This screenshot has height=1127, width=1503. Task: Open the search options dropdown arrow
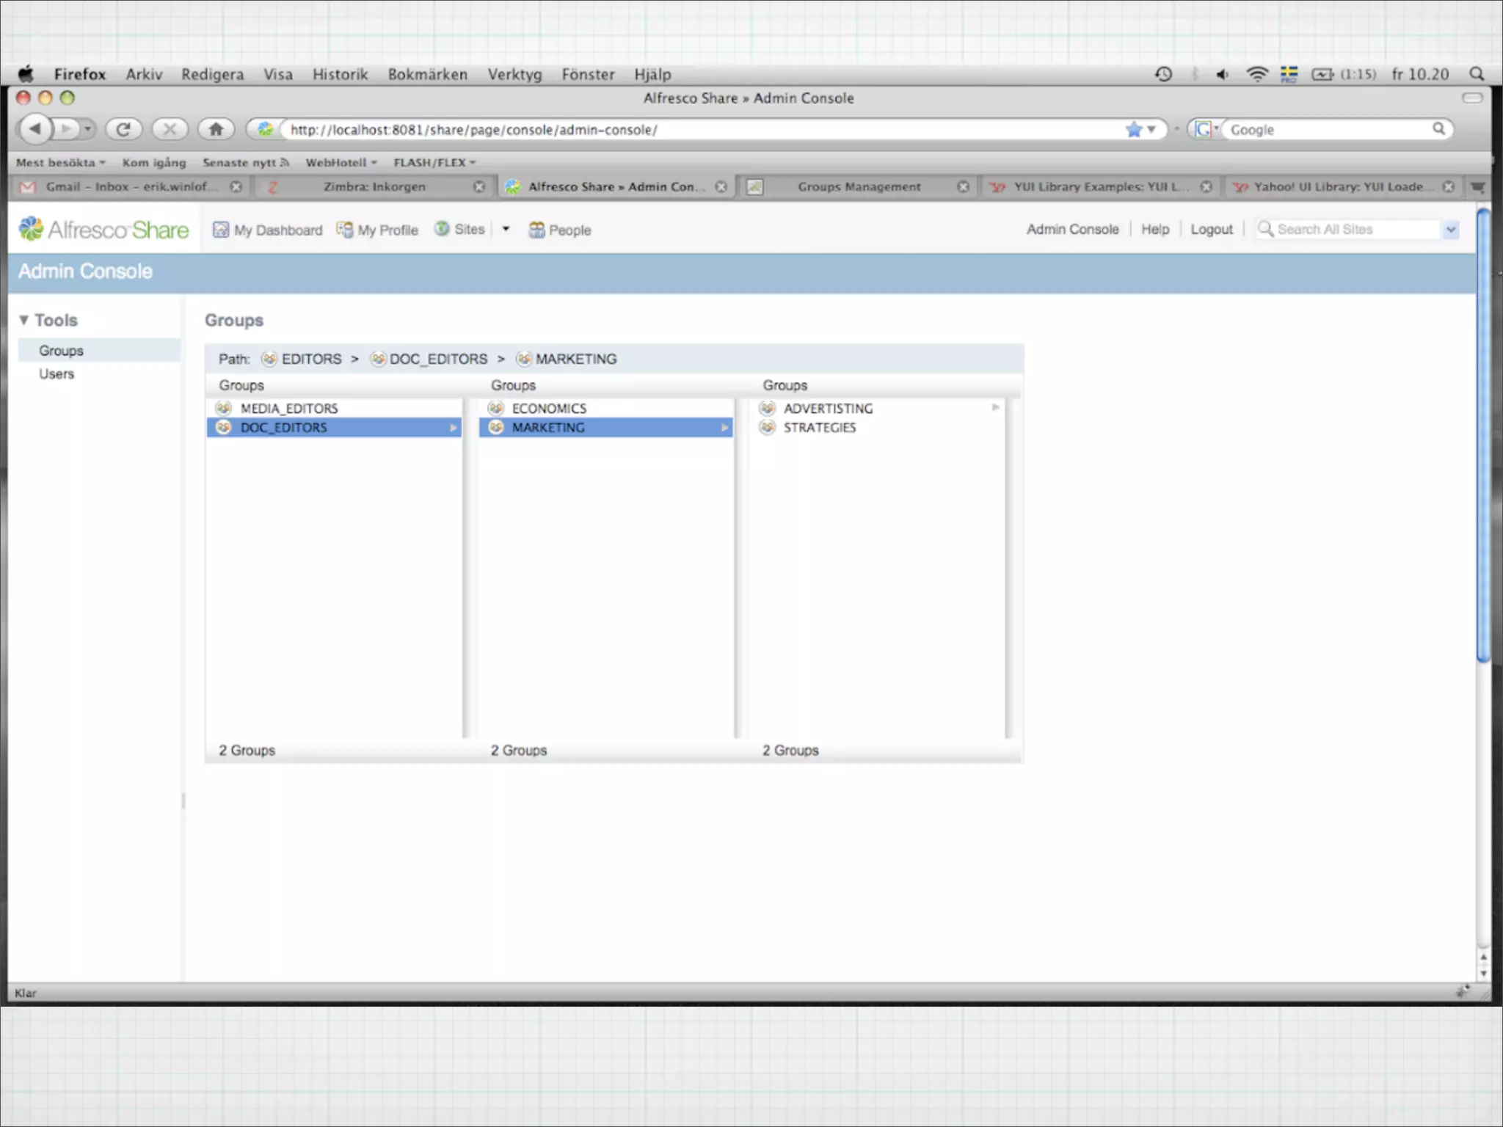coord(1450,230)
